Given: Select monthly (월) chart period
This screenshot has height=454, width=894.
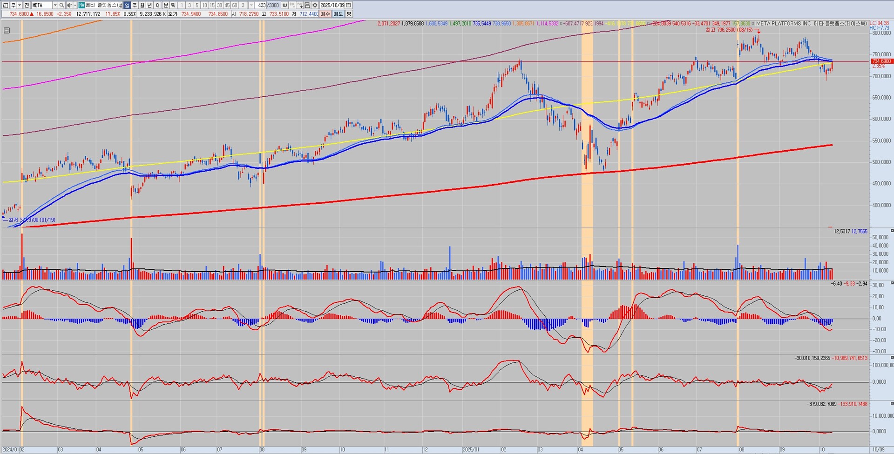Looking at the screenshot, I should point(142,5).
